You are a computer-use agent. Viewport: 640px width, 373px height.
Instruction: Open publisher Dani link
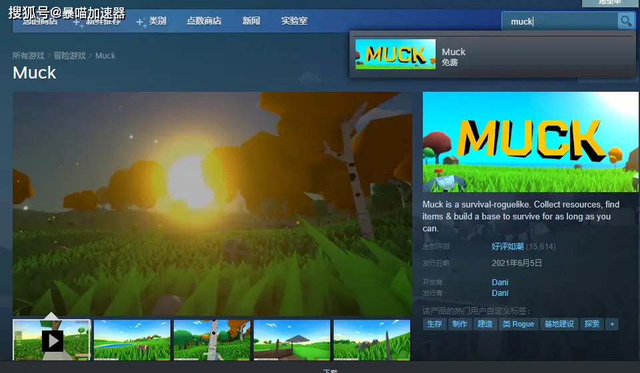(x=499, y=293)
